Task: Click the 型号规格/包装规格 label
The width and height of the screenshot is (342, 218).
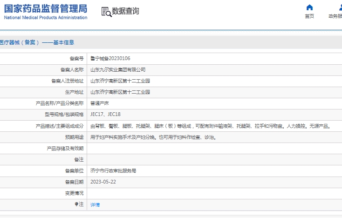Action: point(64,115)
